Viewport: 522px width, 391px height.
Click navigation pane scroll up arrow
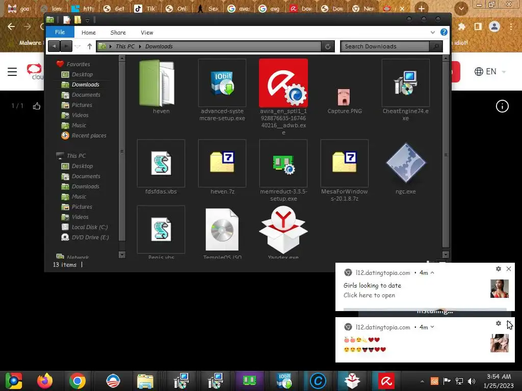click(x=122, y=59)
